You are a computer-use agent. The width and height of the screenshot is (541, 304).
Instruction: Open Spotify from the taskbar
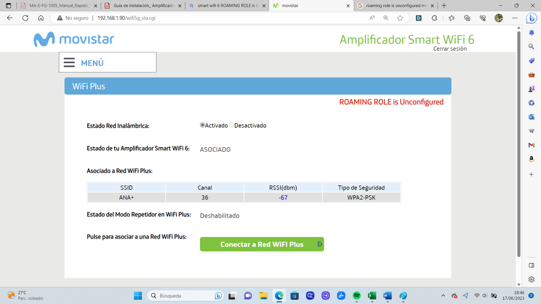(x=357, y=296)
